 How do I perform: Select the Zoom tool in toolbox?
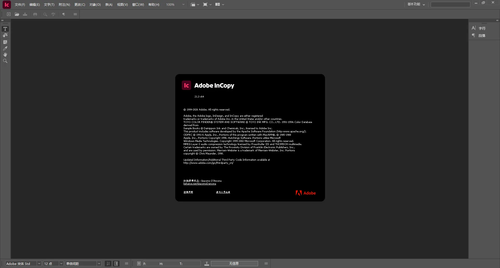pyautogui.click(x=5, y=61)
